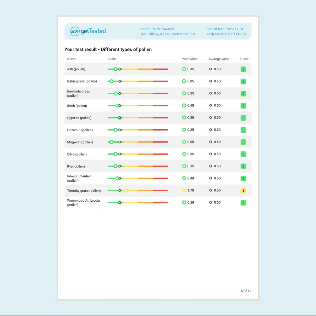This screenshot has height=316, width=316.
Task: Click the average value circle for Cypress
Action: 211,118
